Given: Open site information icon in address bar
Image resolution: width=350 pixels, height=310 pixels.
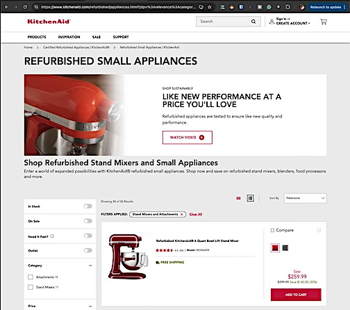Looking at the screenshot, I should pyautogui.click(x=36, y=7).
